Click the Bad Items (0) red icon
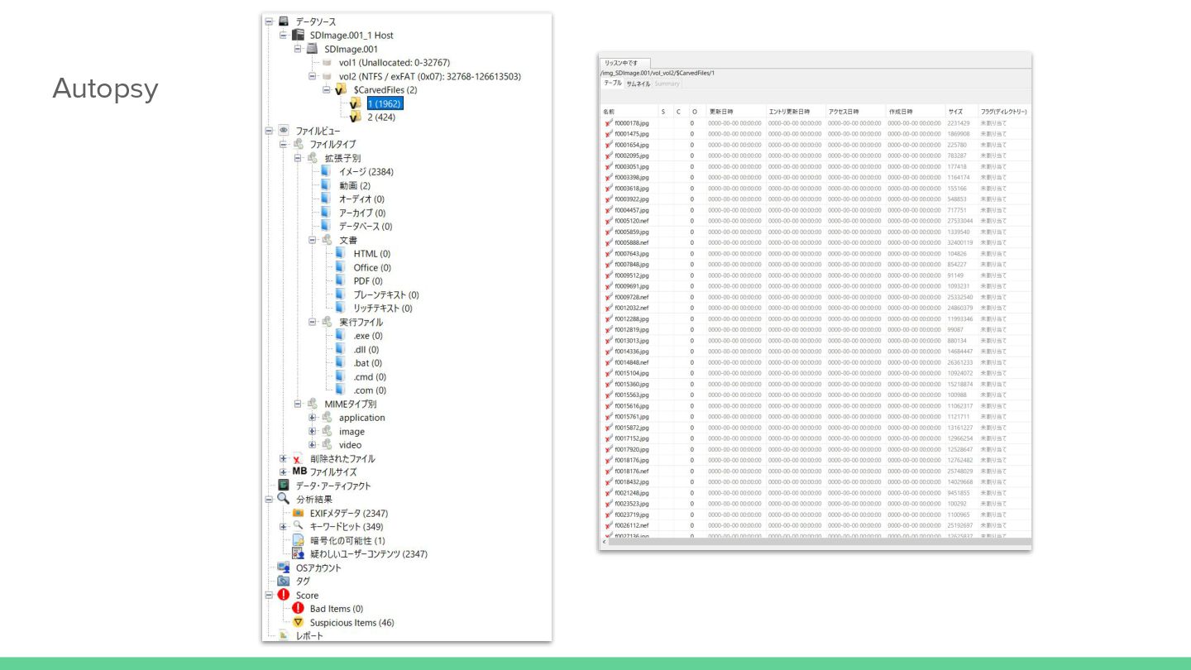This screenshot has width=1191, height=670. tap(298, 608)
